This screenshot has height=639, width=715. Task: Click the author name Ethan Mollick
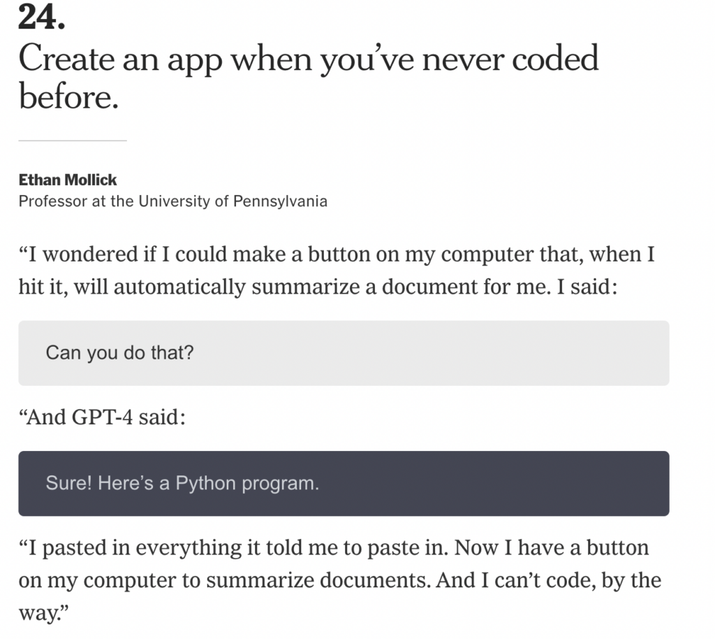click(x=68, y=180)
